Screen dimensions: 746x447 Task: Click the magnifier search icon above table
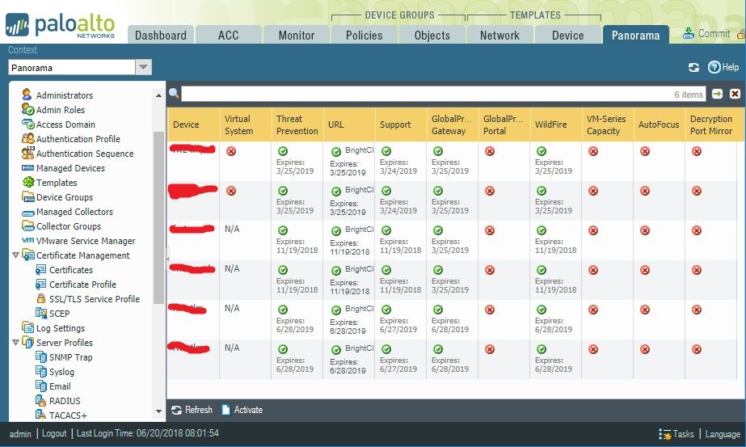pos(174,93)
